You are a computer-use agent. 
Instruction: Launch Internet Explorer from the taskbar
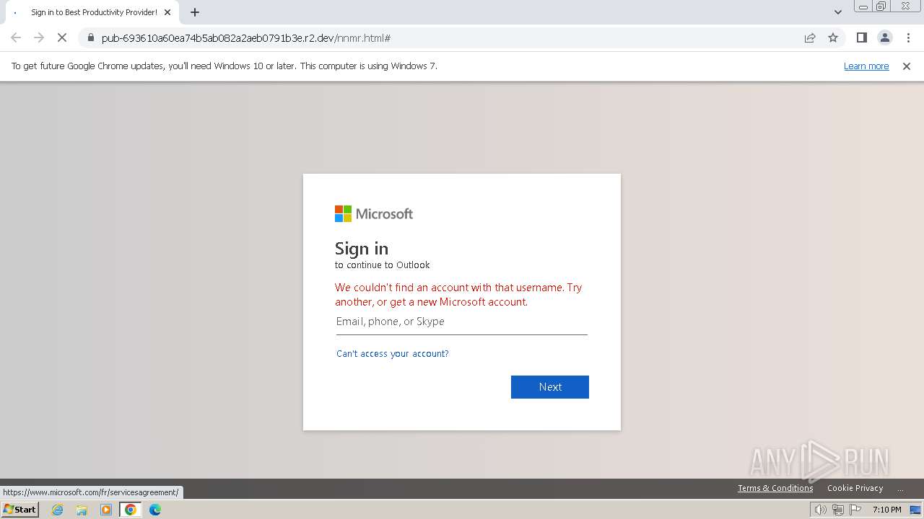click(58, 510)
